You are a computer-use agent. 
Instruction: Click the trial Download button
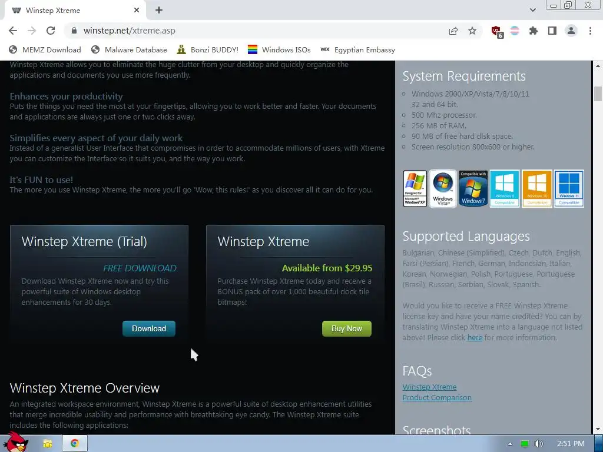(x=149, y=328)
